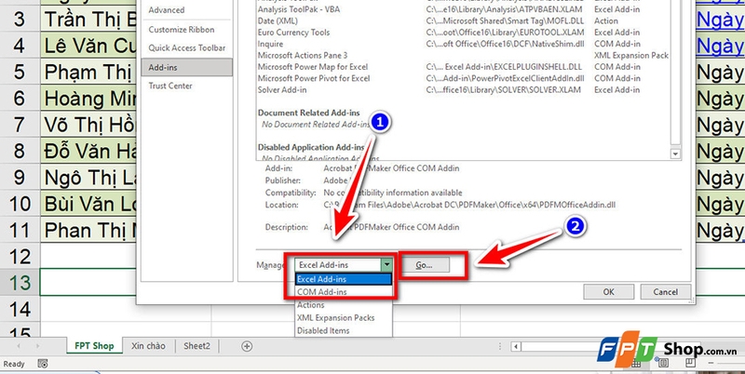
Task: Select Microsoft Power Map for Excel row
Action: (463, 67)
